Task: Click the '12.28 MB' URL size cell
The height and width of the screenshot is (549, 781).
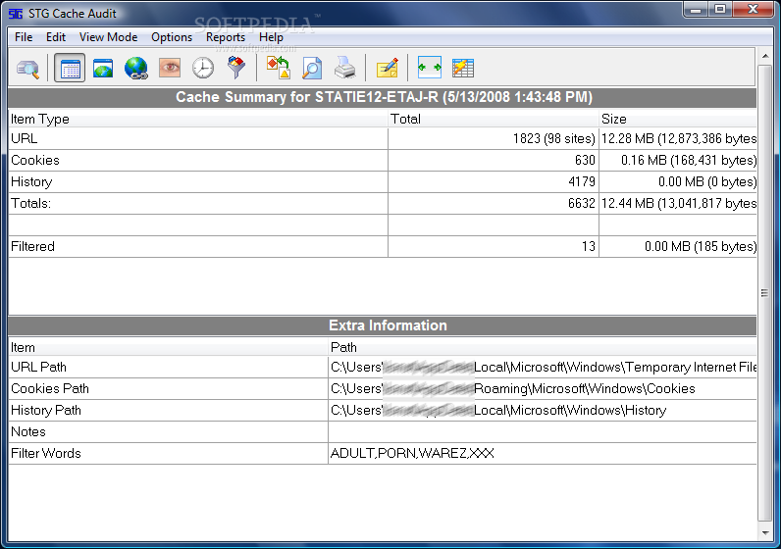Action: coord(678,138)
